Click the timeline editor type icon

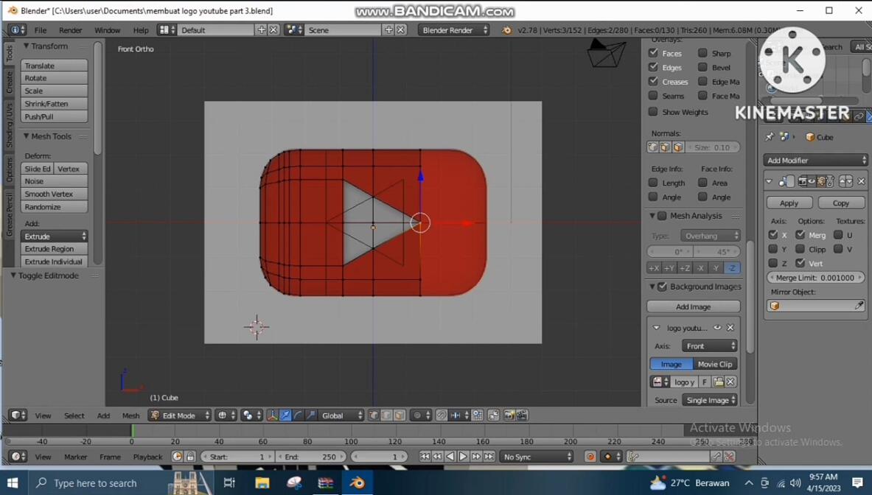[17, 456]
